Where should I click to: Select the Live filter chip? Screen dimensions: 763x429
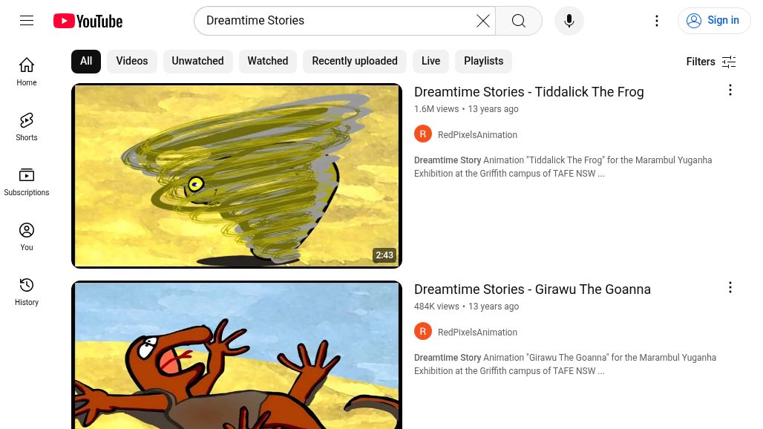tap(430, 62)
